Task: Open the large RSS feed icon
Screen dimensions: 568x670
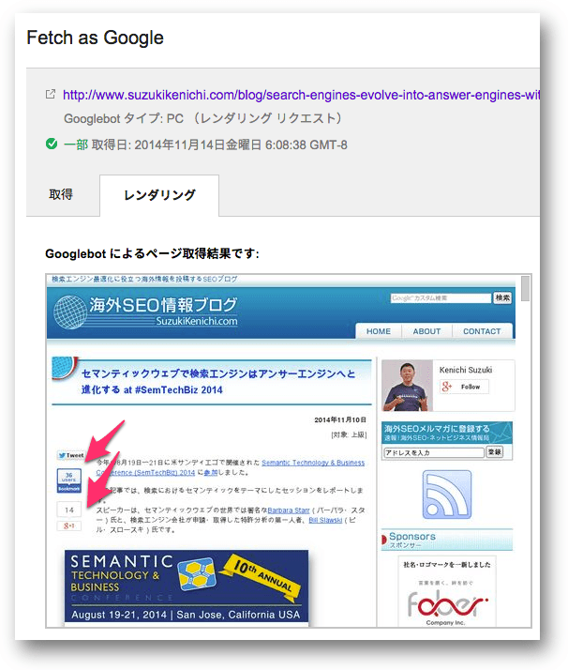Action: pos(447,495)
